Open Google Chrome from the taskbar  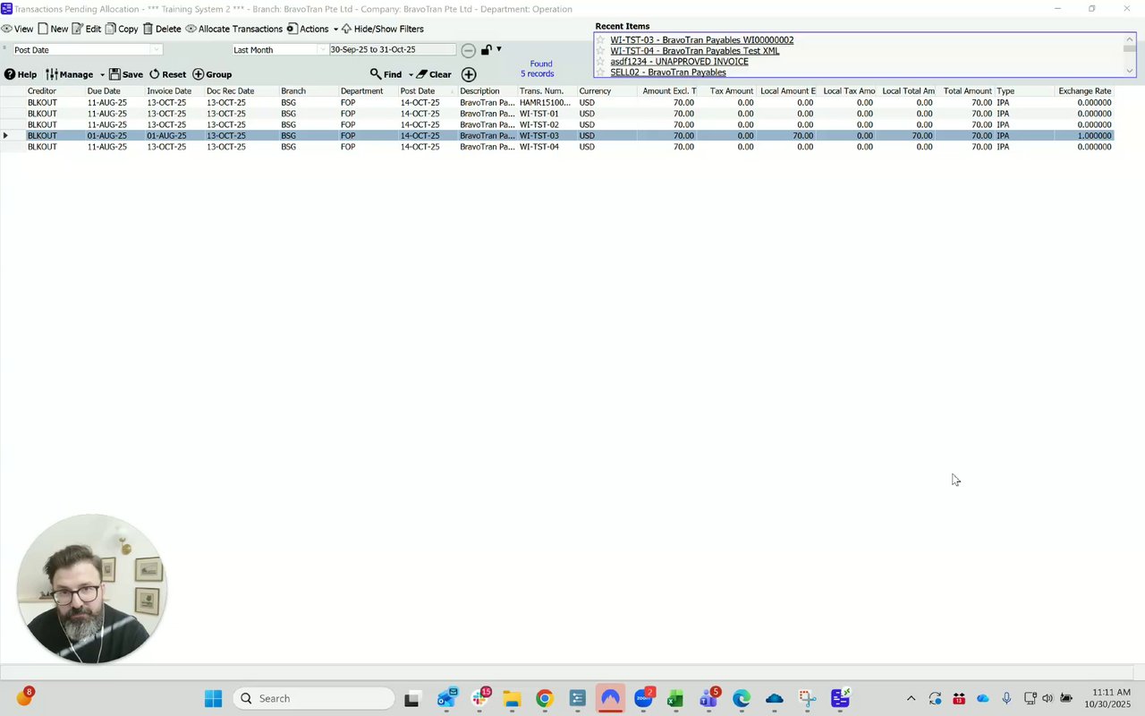tap(544, 698)
